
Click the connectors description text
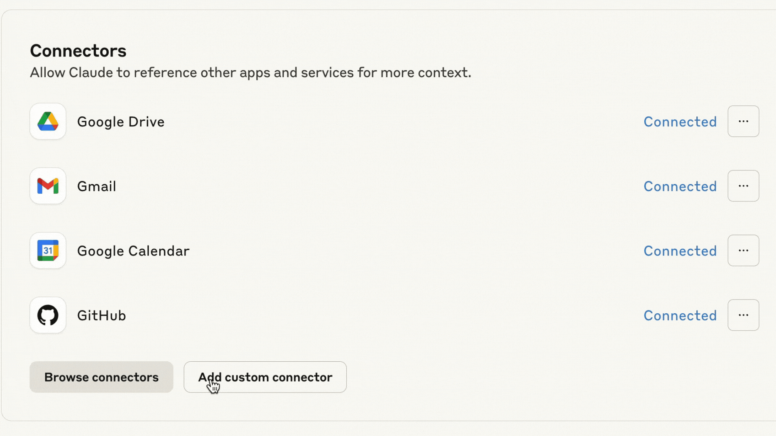(x=251, y=73)
